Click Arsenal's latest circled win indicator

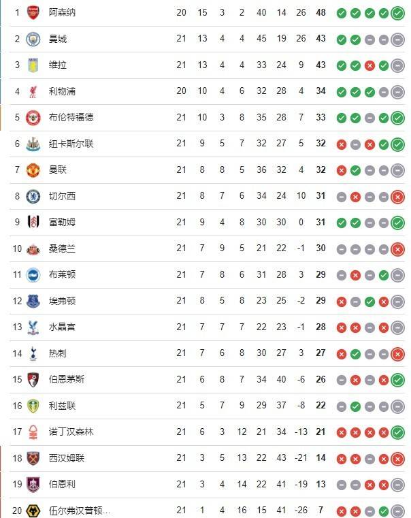coord(398,13)
